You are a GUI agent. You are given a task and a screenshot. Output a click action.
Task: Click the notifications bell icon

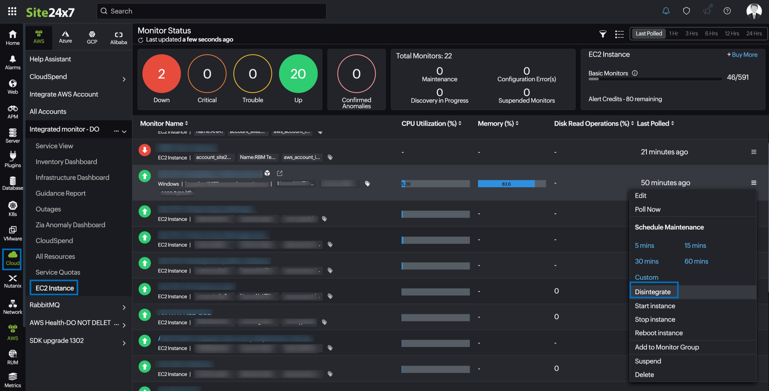[666, 11]
